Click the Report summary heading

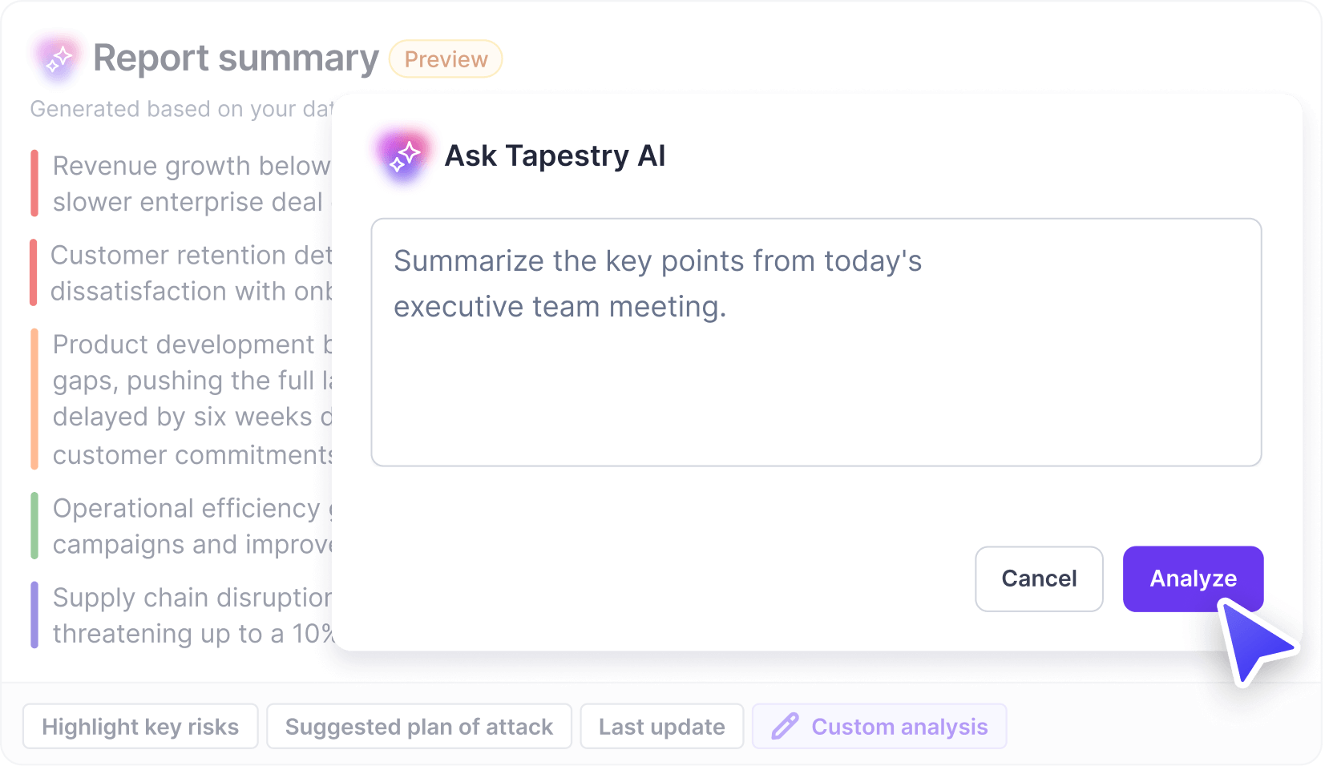click(x=236, y=58)
